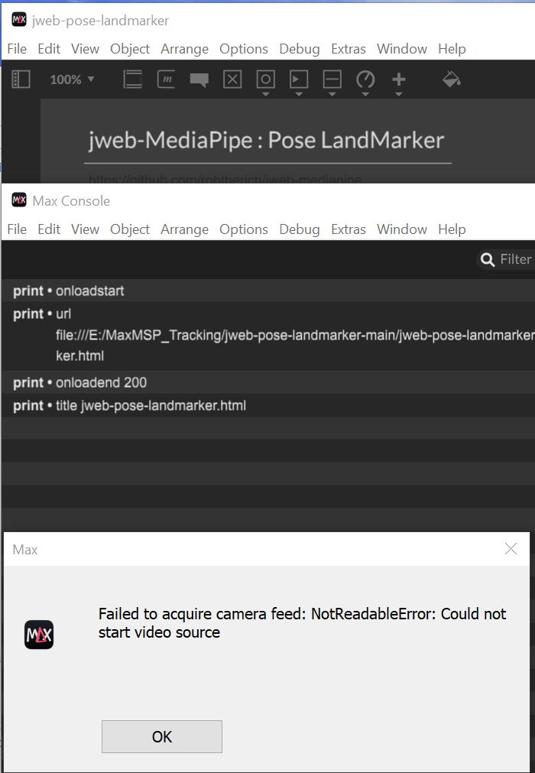Expand the slider objects dropdown arrow
This screenshot has width=535, height=773.
[332, 94]
